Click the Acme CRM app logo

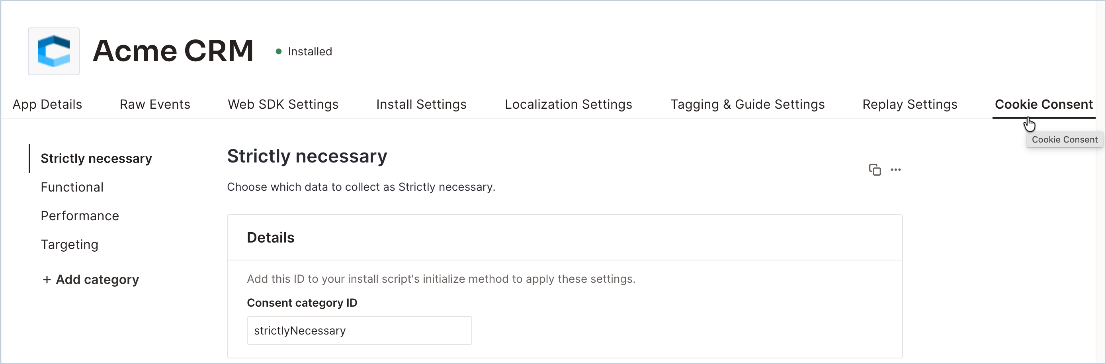pyautogui.click(x=54, y=51)
